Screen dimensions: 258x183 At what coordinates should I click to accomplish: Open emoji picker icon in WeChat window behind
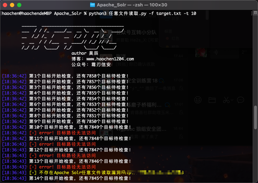[198, 100]
